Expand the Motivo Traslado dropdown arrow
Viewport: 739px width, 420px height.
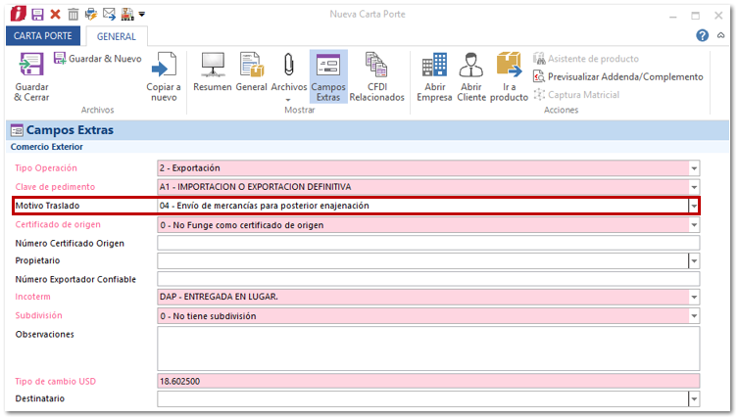(x=694, y=206)
